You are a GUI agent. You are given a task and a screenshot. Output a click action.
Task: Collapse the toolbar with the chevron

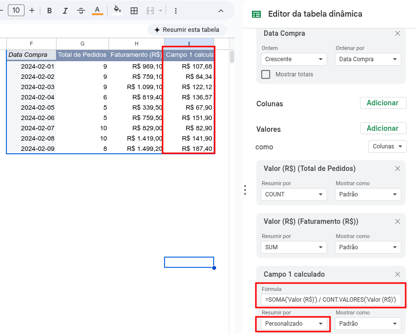pyautogui.click(x=221, y=10)
